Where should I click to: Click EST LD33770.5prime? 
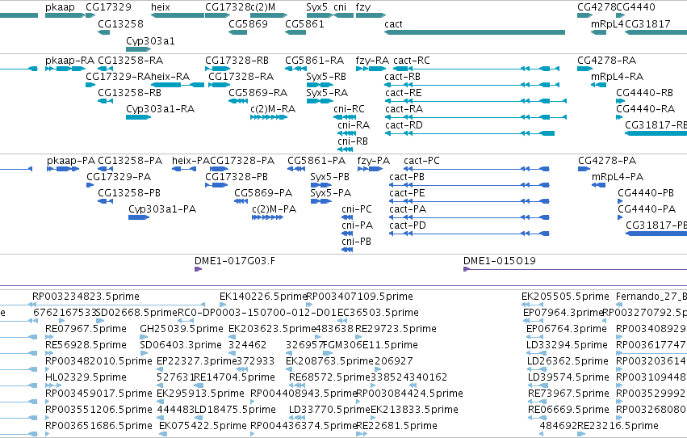[297, 418]
